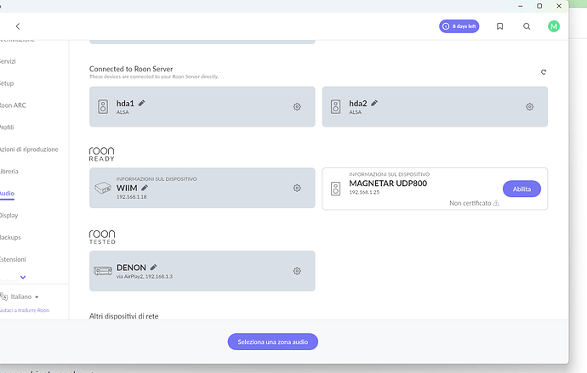This screenshot has width=587, height=373.
Task: Open WIIM device settings gear
Action: point(297,188)
